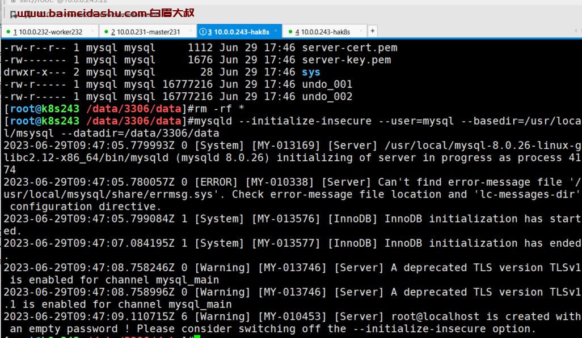Image resolution: width=582 pixels, height=338 pixels.
Task: Click the timestamp 2023-06-29T09:47:07.084195Z
Action: (x=89, y=243)
